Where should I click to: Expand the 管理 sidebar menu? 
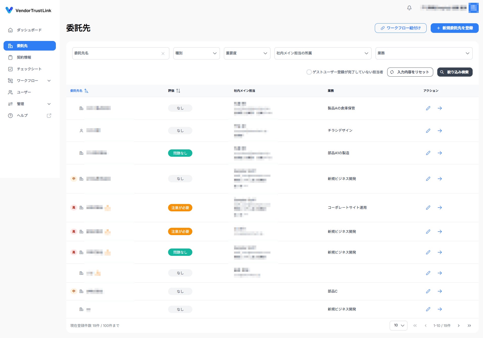[30, 104]
